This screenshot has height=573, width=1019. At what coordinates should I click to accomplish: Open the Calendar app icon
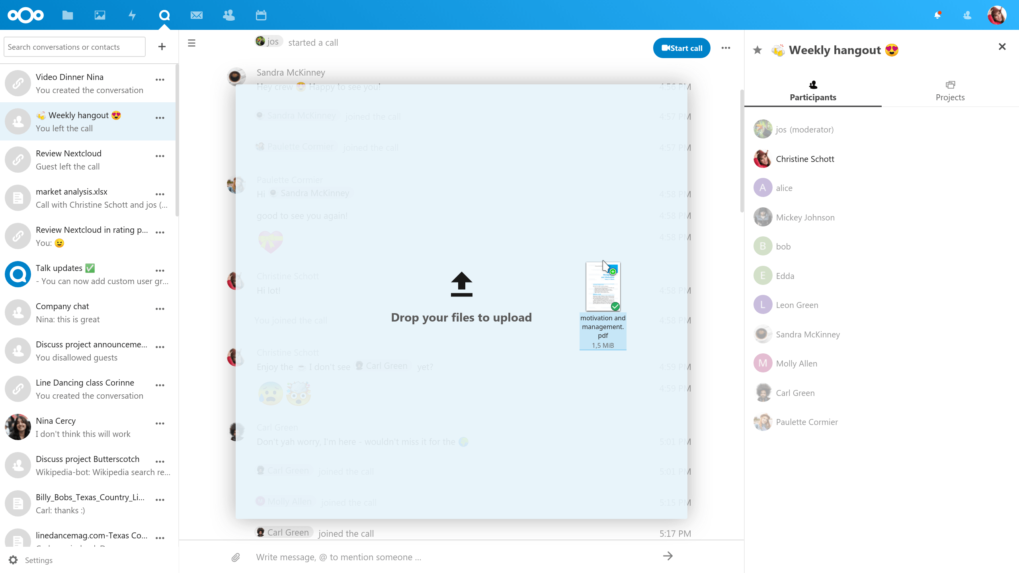point(261,15)
